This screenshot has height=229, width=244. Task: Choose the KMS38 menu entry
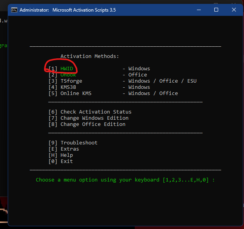pos(62,87)
